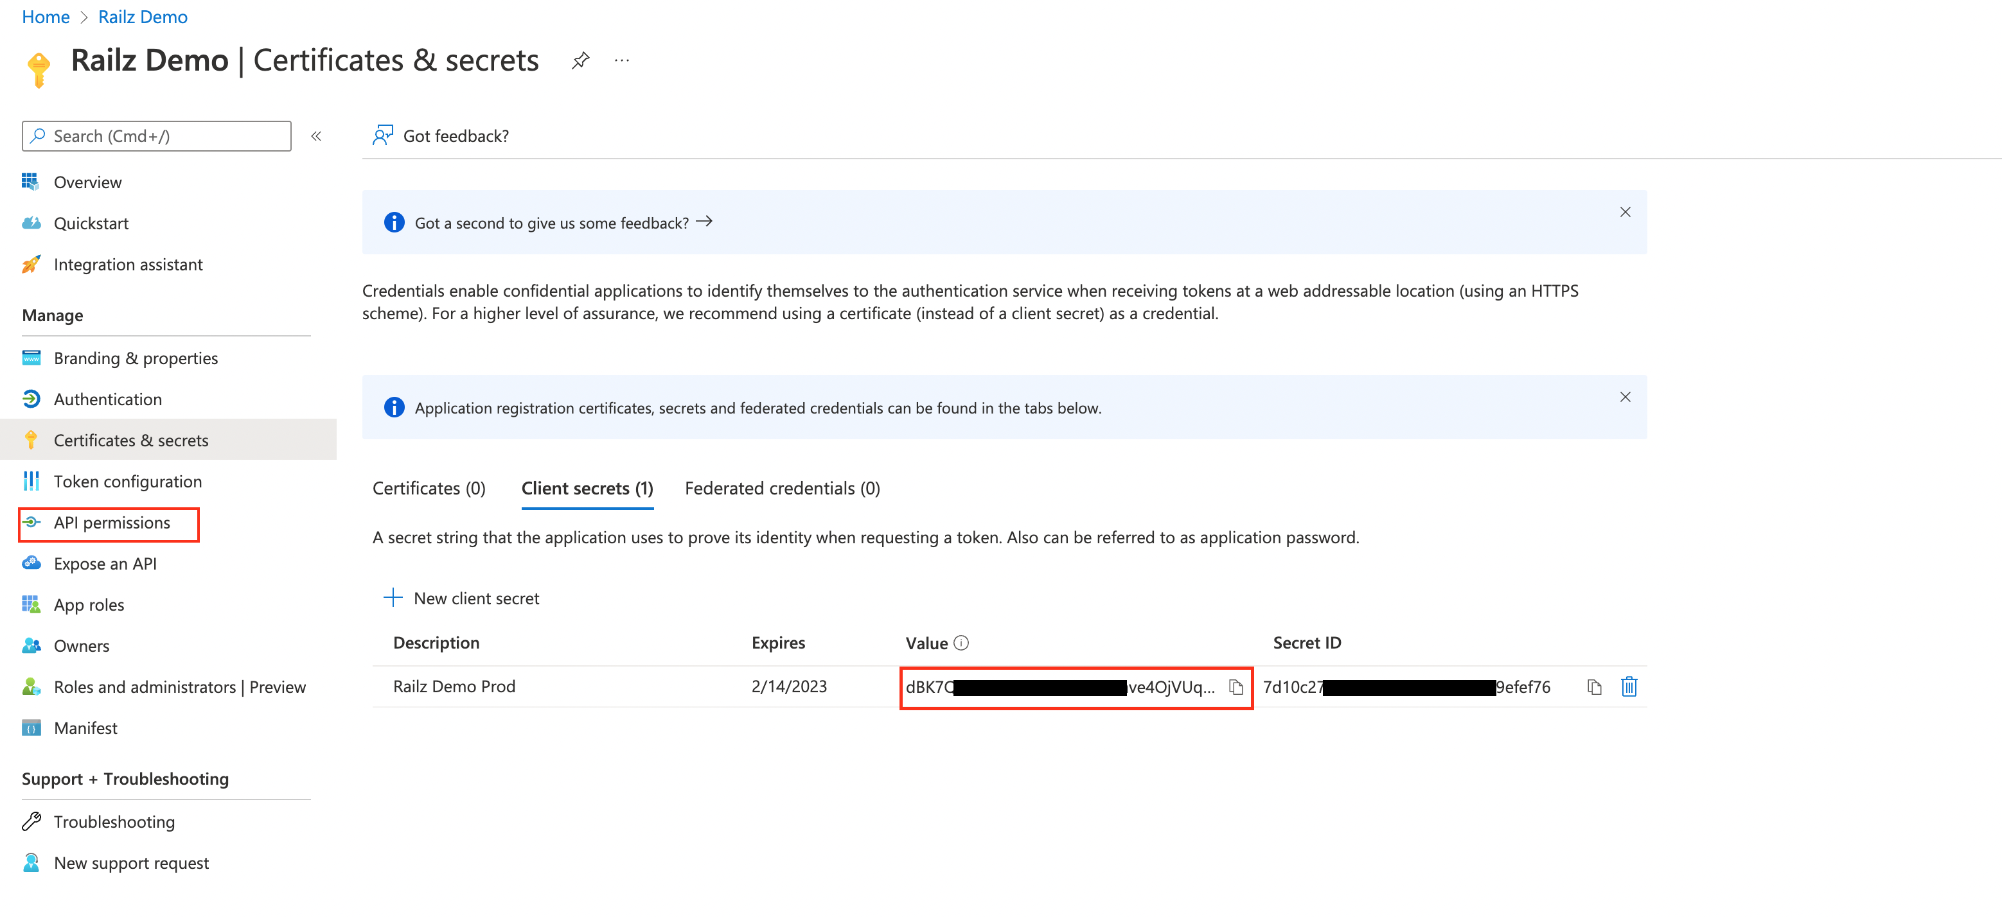Open Token configuration menu item
This screenshot has width=2002, height=917.
pos(127,482)
